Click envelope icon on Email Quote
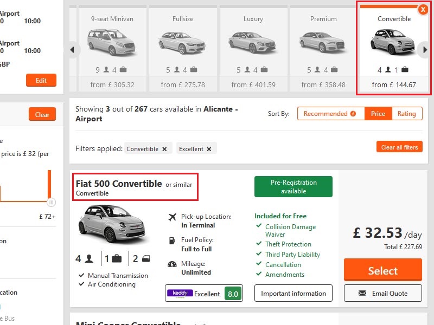 tap(362, 293)
